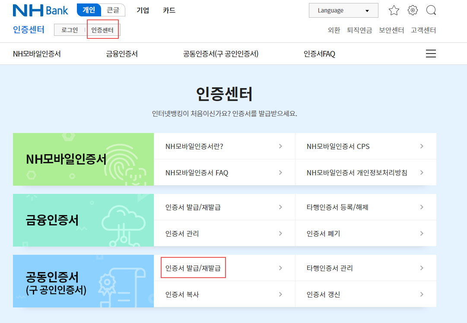Click chevron next to 타행인증서 관리
This screenshot has height=323, width=467.
(x=422, y=268)
